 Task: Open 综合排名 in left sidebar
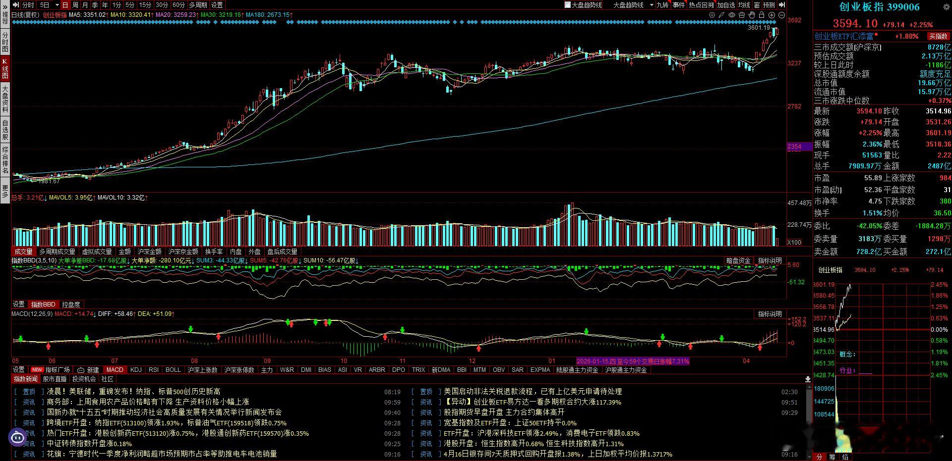[5, 160]
